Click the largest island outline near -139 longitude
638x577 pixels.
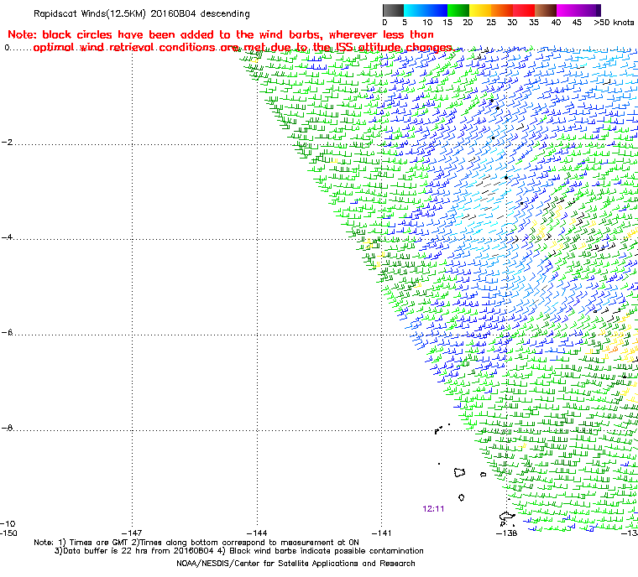[x=459, y=472]
